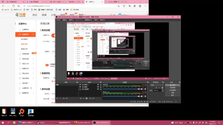The image size is (223, 125).
Task: Move the source down in the Sources panel
Action: tap(93, 98)
